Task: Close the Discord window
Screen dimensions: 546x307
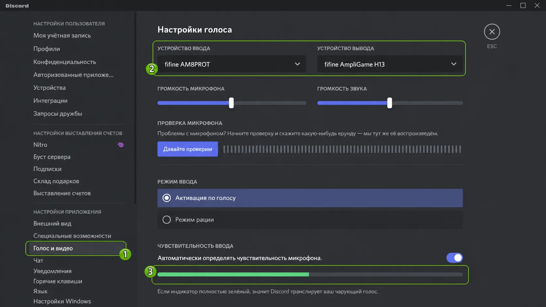Action: tap(537, 6)
